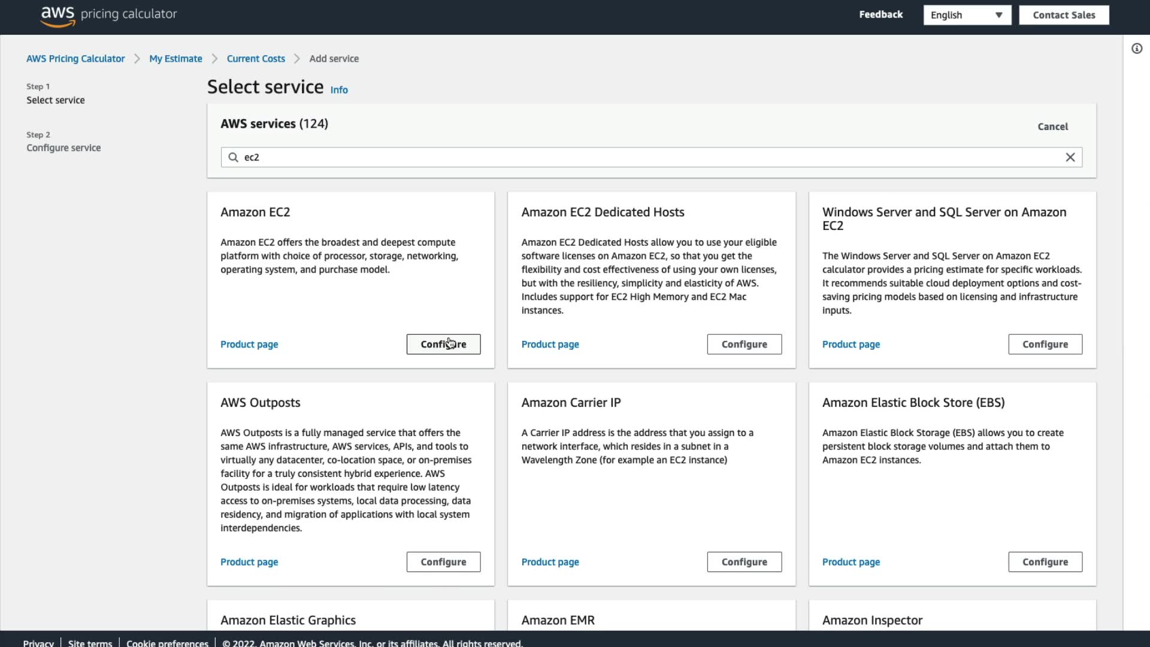
Task: Navigate to Current Costs breadcrumb
Action: click(256, 59)
